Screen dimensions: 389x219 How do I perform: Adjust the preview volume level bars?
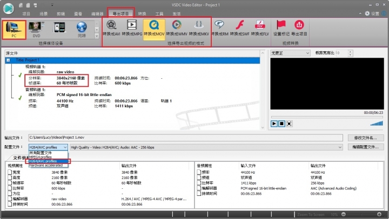pos(377,124)
